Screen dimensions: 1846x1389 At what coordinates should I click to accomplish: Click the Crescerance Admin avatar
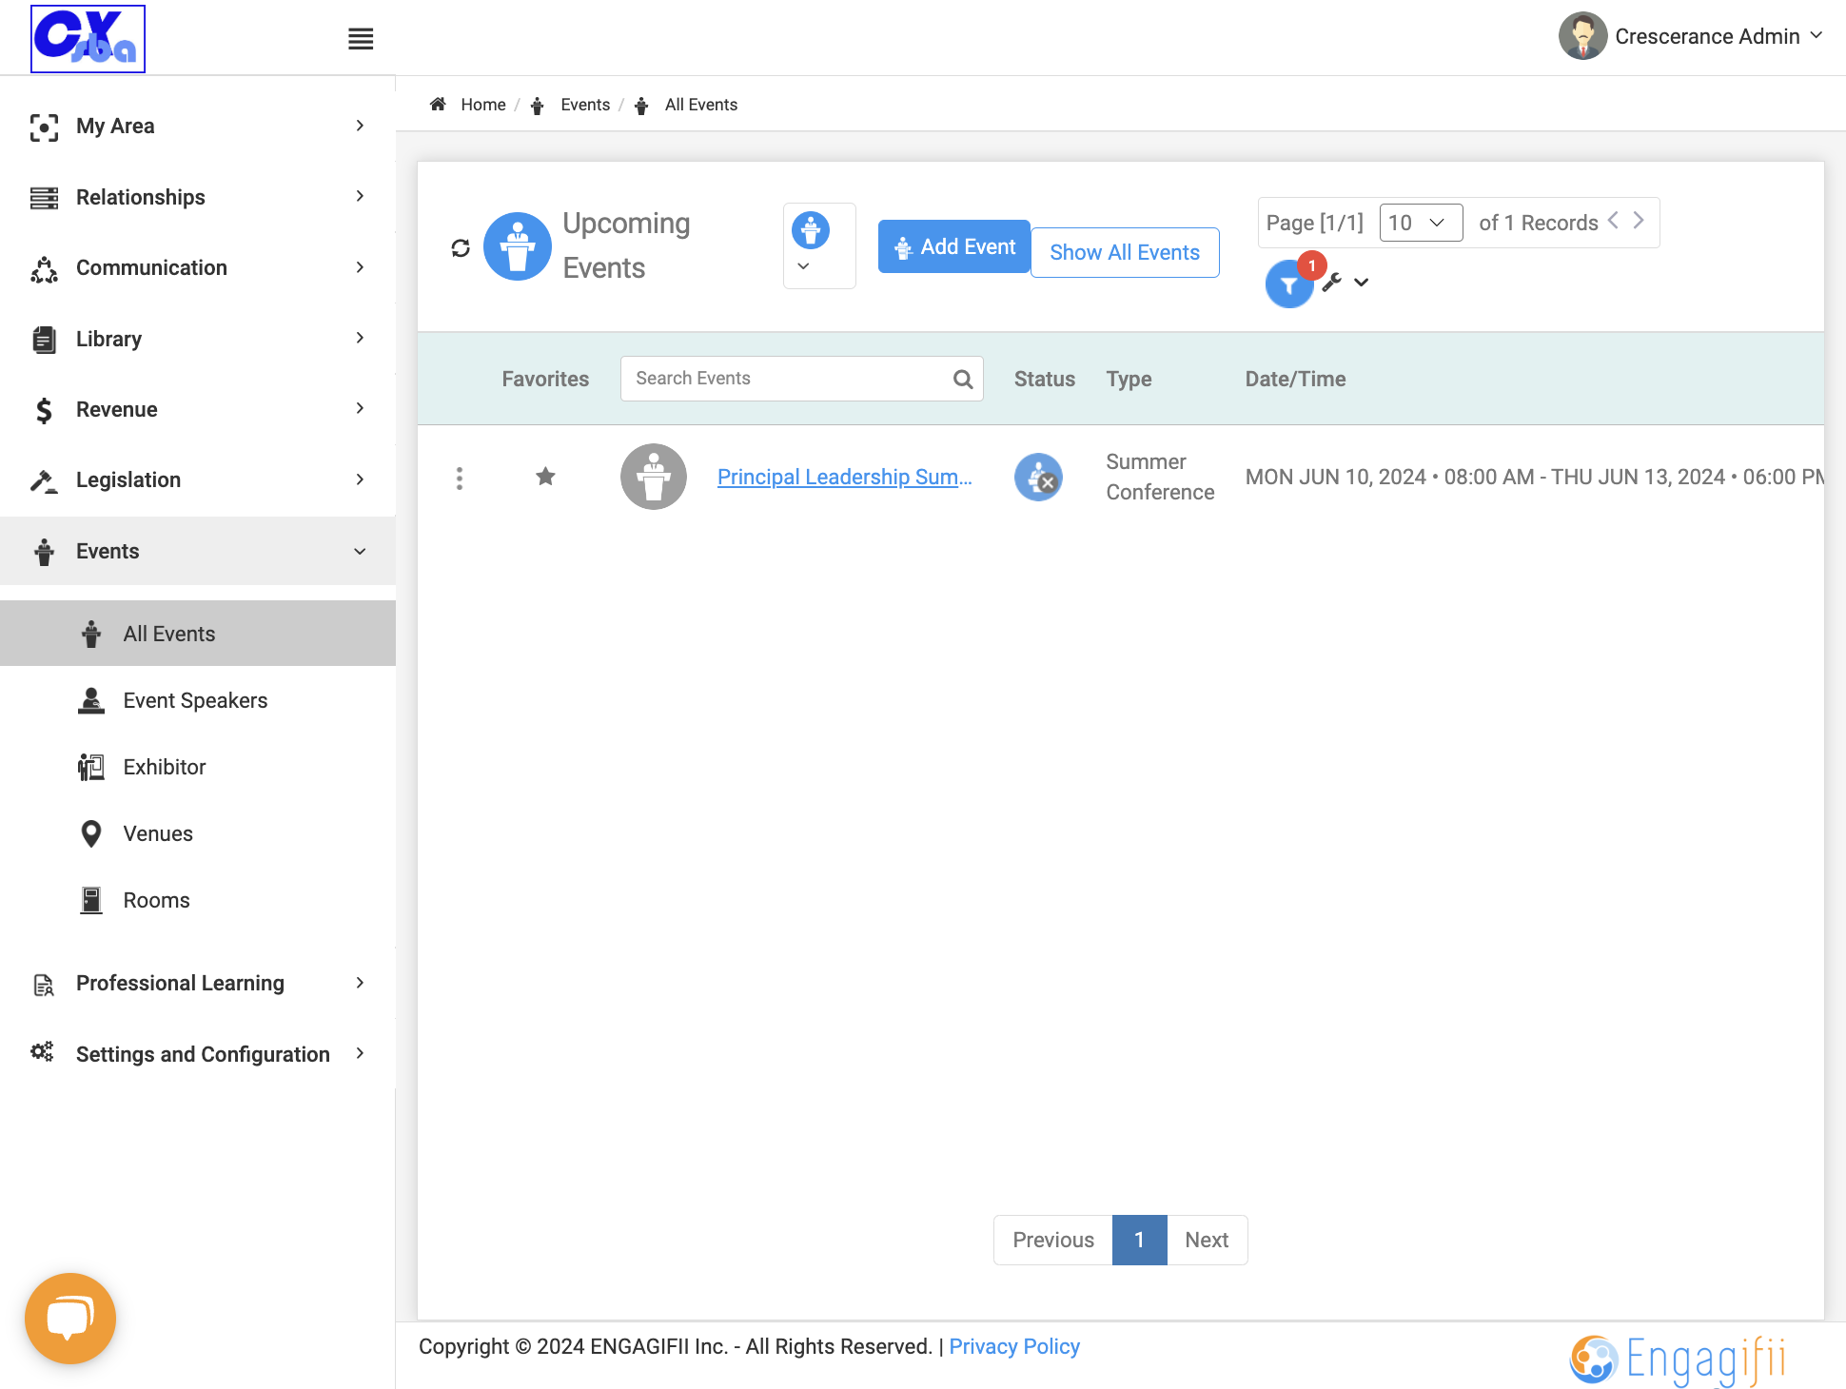(1582, 36)
